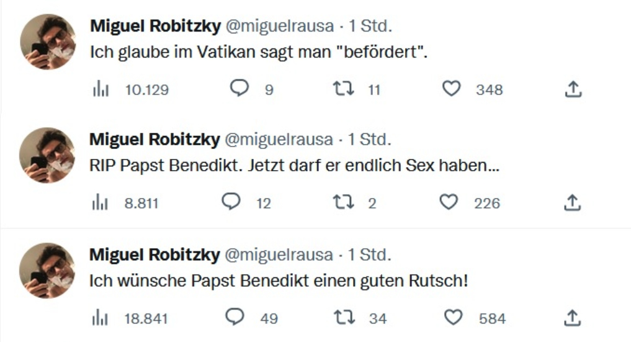Like the "befördert" Vatikan tweet
The height and width of the screenshot is (342, 631).
click(452, 89)
